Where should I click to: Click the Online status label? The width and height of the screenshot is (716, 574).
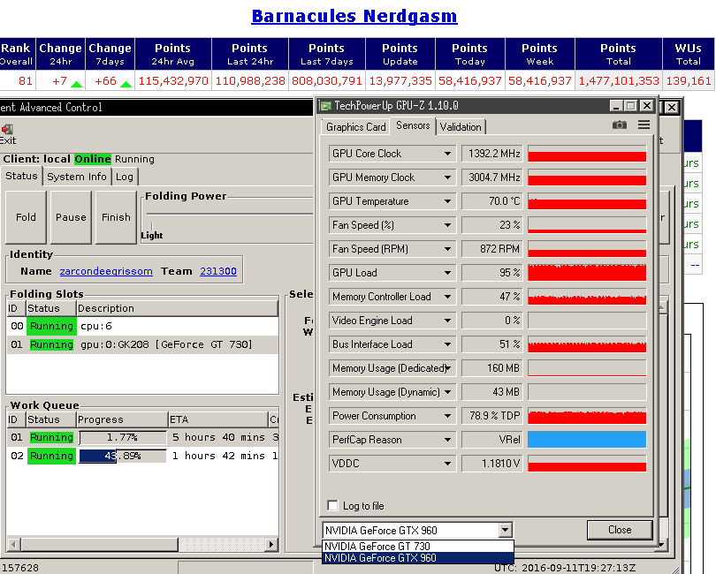tap(93, 159)
